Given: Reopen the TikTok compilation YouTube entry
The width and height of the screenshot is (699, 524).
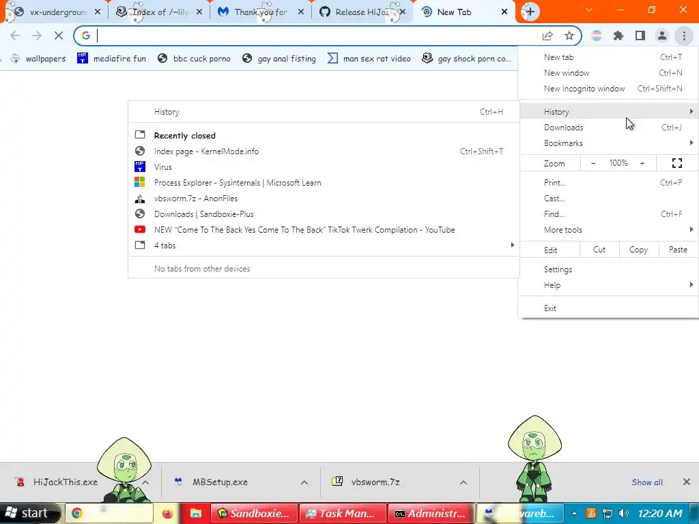Looking at the screenshot, I should 324,230.
